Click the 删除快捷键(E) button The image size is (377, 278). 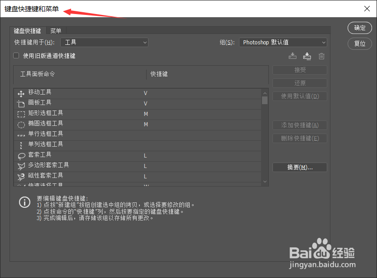pos(300,138)
